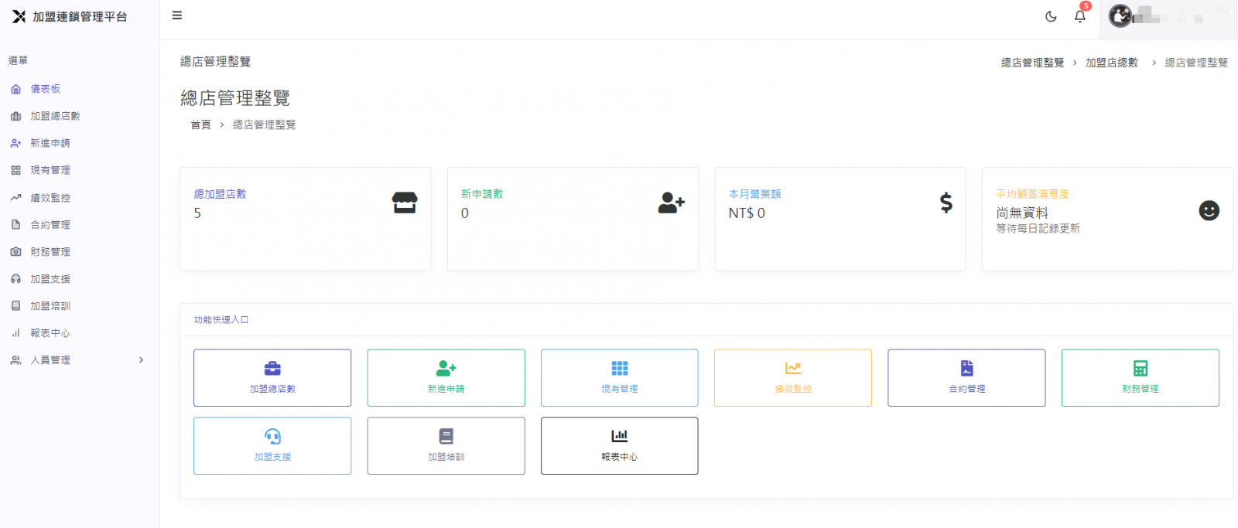Open the 財務管理 quick access button
The height and width of the screenshot is (528, 1238).
pos(1141,378)
